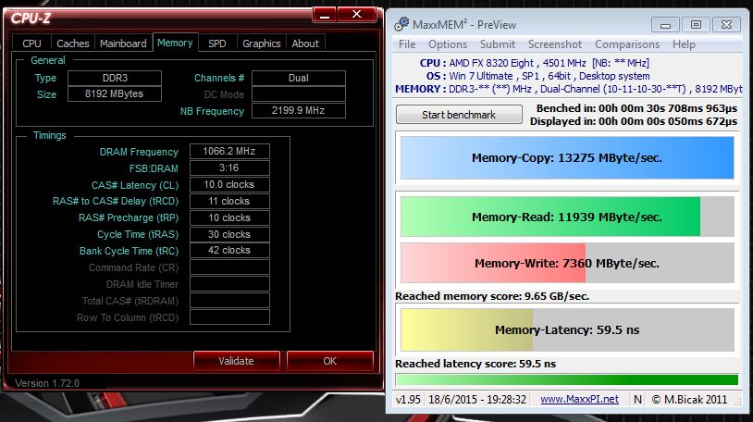Click the empty Total CAS# (tRDRAM) field
Screen dimensions: 753x422
pyautogui.click(x=229, y=301)
